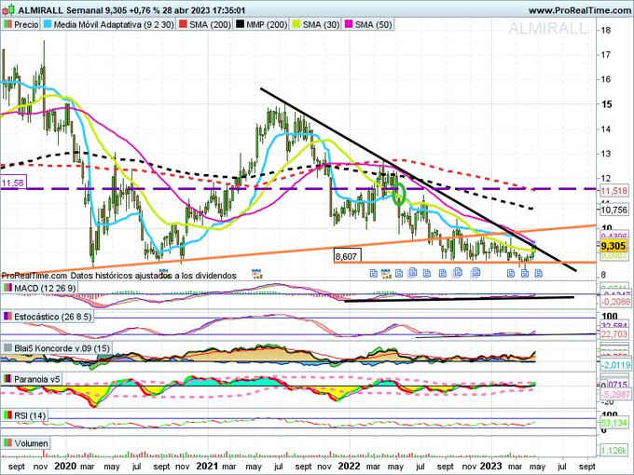The width and height of the screenshot is (634, 475).
Task: Click the 2021 year label on time axis
Action: click(207, 466)
